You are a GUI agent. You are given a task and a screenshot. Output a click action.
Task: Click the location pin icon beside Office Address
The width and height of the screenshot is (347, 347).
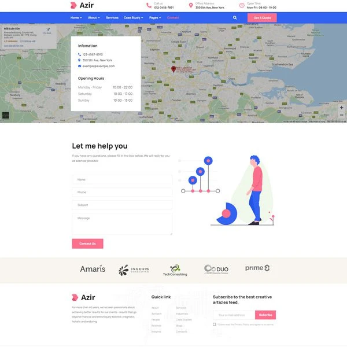click(191, 6)
